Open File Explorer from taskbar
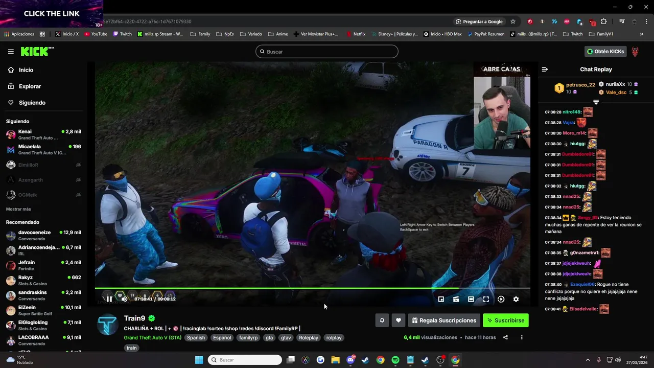 (x=335, y=360)
